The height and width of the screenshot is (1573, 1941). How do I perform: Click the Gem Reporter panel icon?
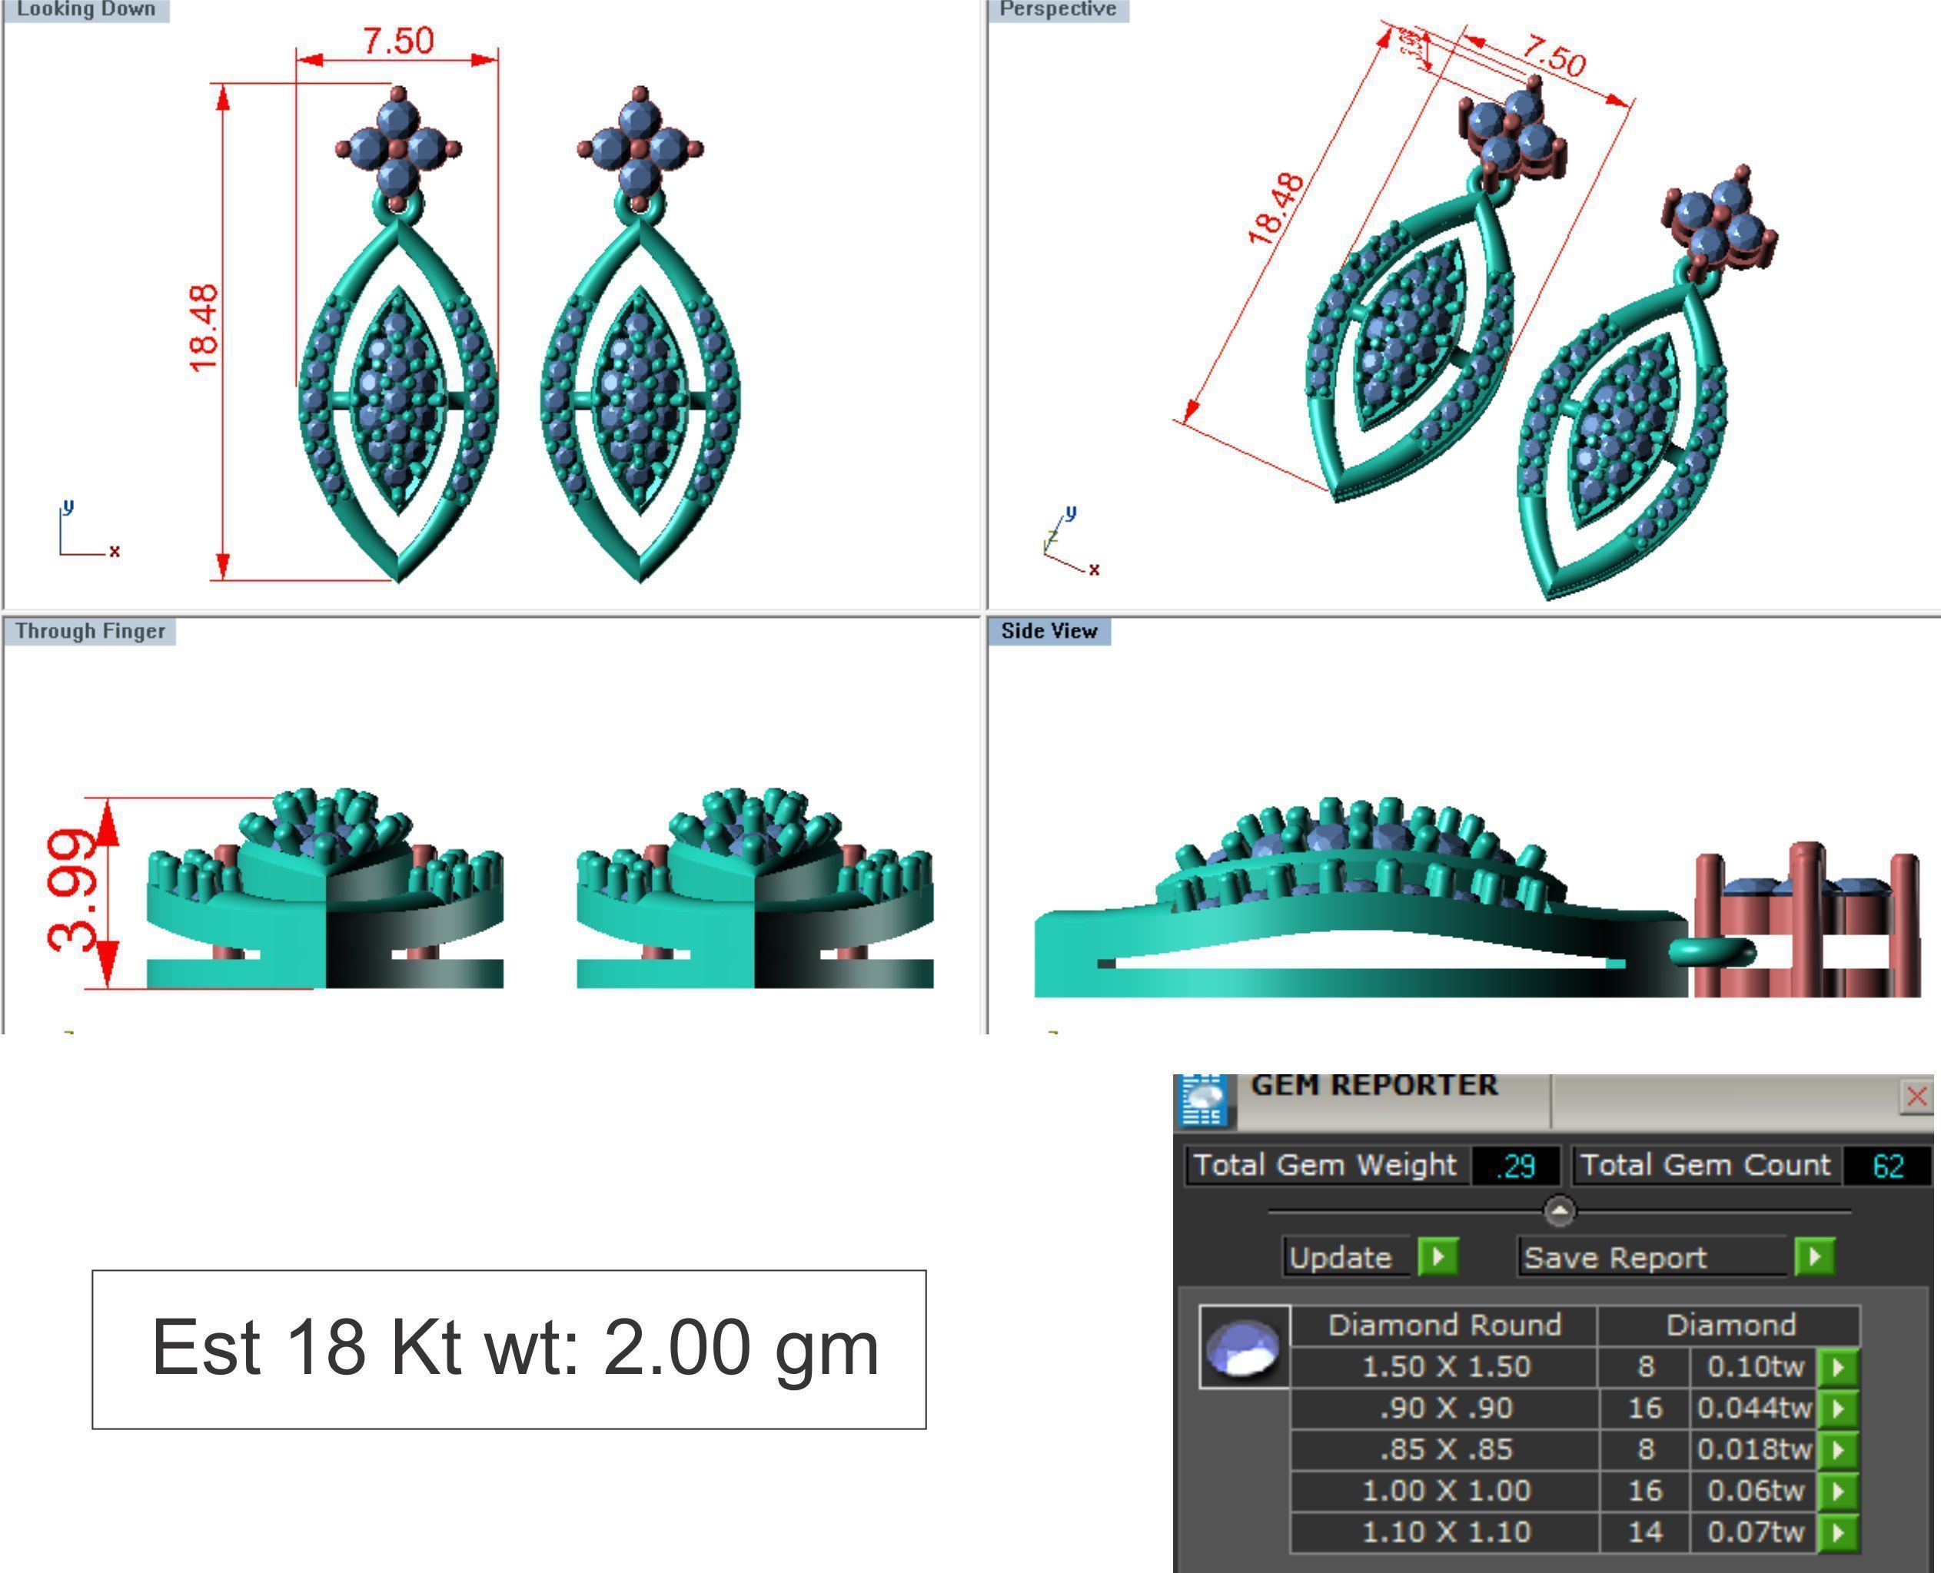[x=1205, y=1099]
